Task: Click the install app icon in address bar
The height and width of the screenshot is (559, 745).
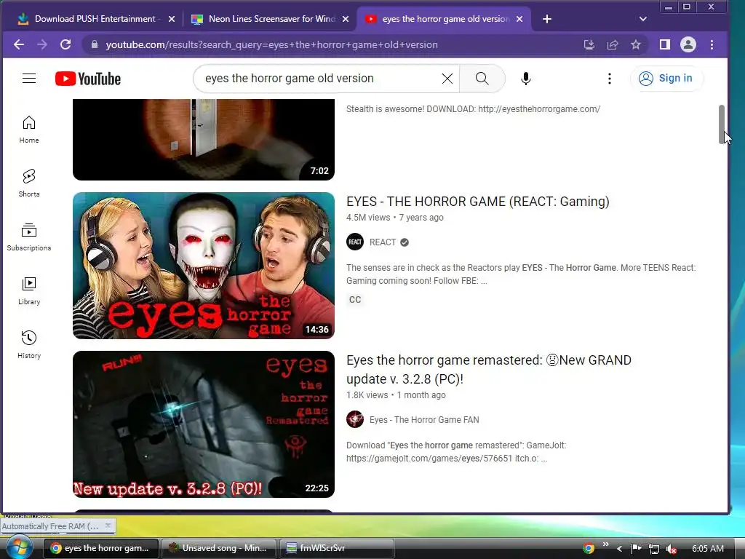Action: pyautogui.click(x=589, y=44)
